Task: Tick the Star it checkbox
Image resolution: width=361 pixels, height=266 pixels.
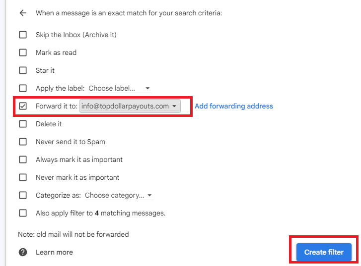Action: [23, 70]
